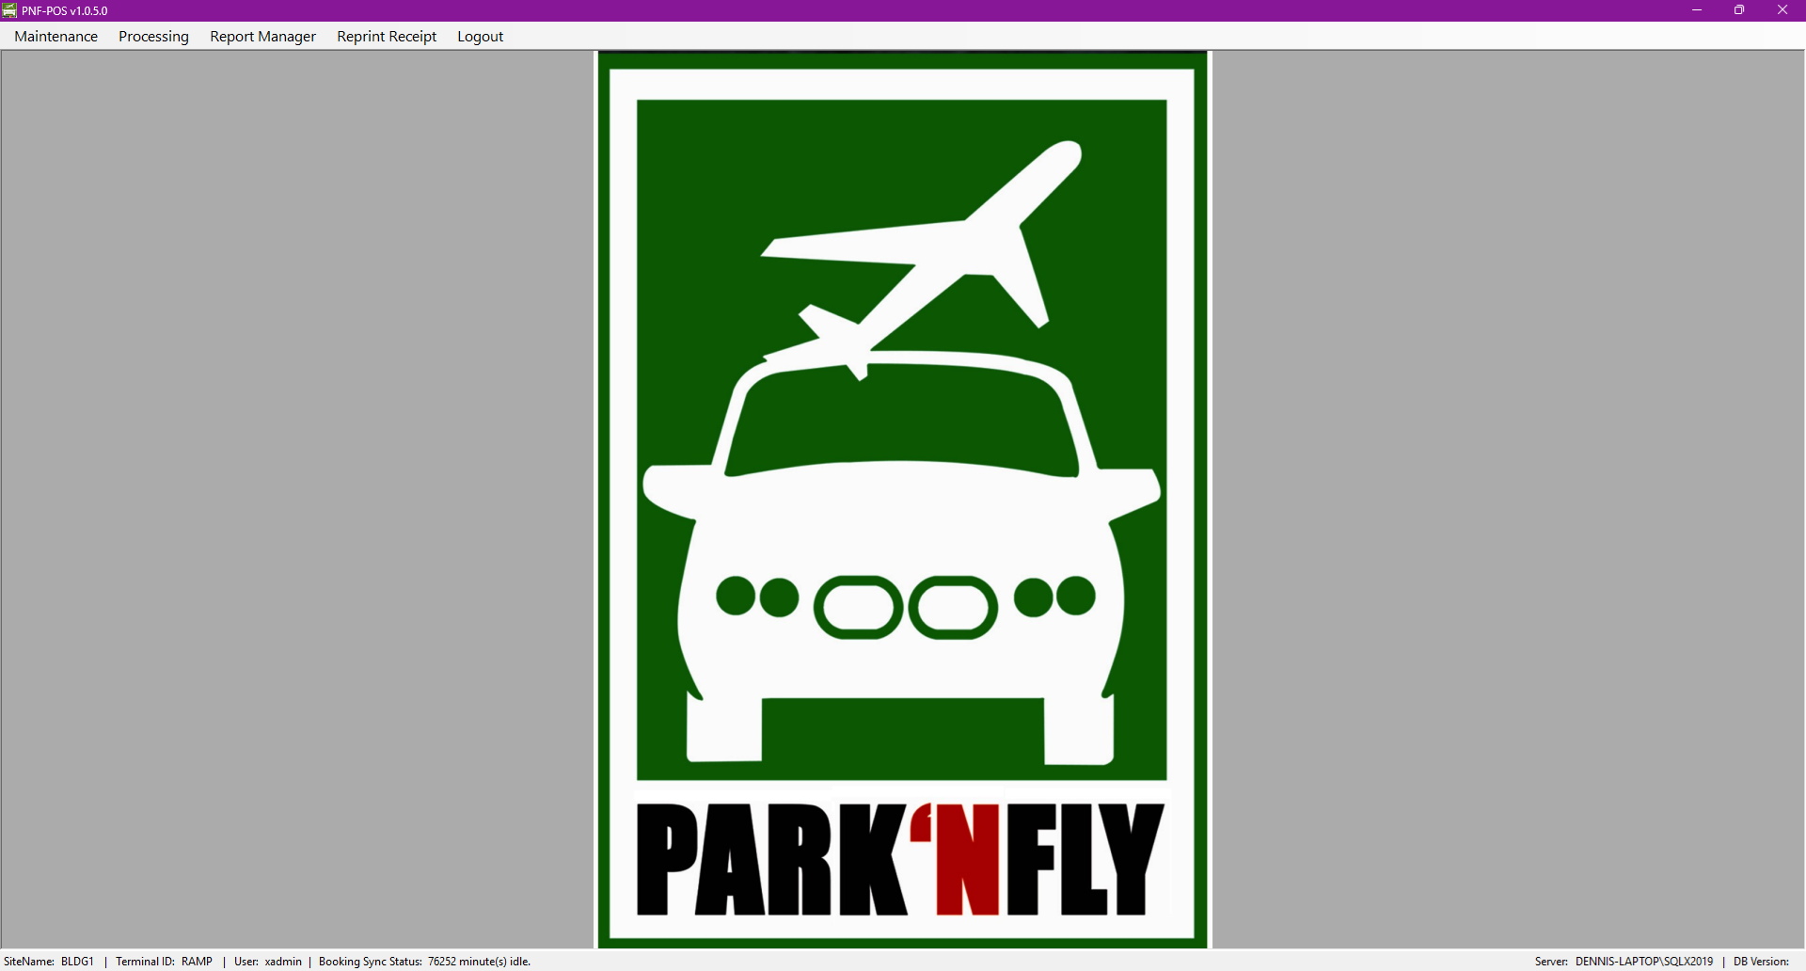Minimize the PNF-POS window
Screen dimensions: 1806x971
1697,10
